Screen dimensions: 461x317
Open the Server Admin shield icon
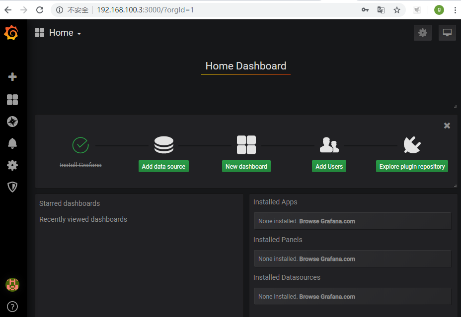(12, 187)
